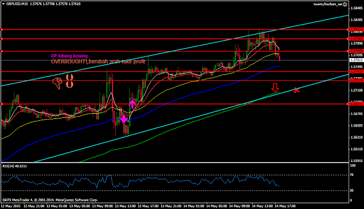364x209 pixels.
Task: Click the 1.56110 price scale value
Action: (x=356, y=149)
